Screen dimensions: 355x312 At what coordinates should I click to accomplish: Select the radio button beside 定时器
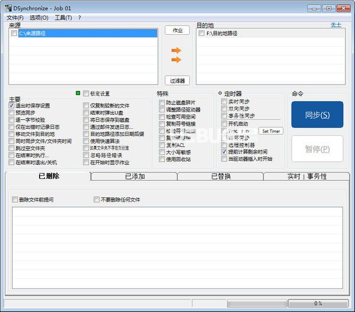tap(220, 93)
